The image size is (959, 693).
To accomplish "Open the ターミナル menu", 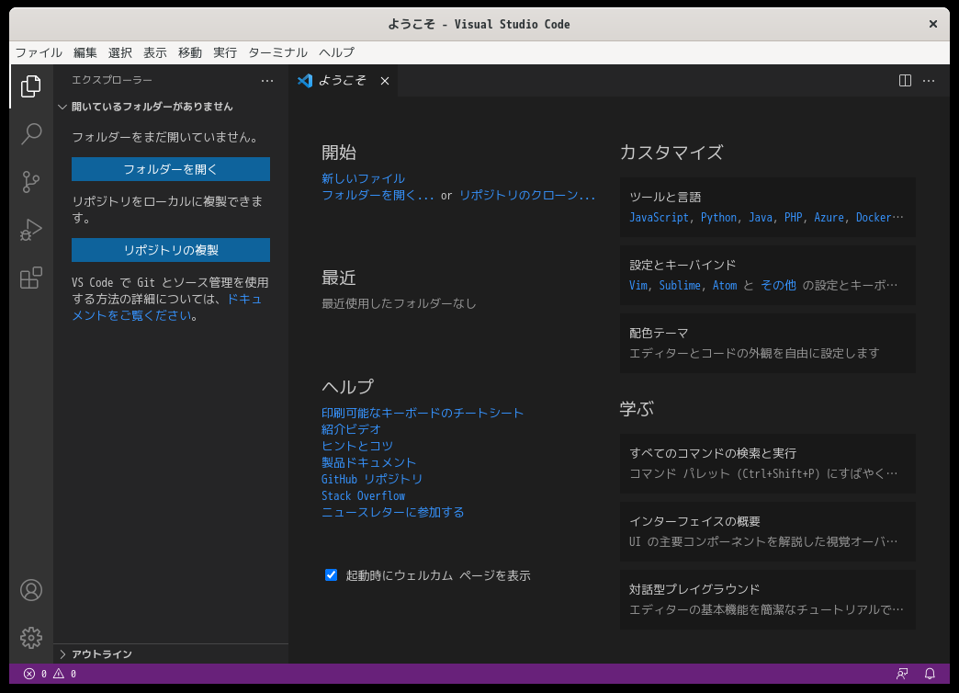I will tap(277, 52).
